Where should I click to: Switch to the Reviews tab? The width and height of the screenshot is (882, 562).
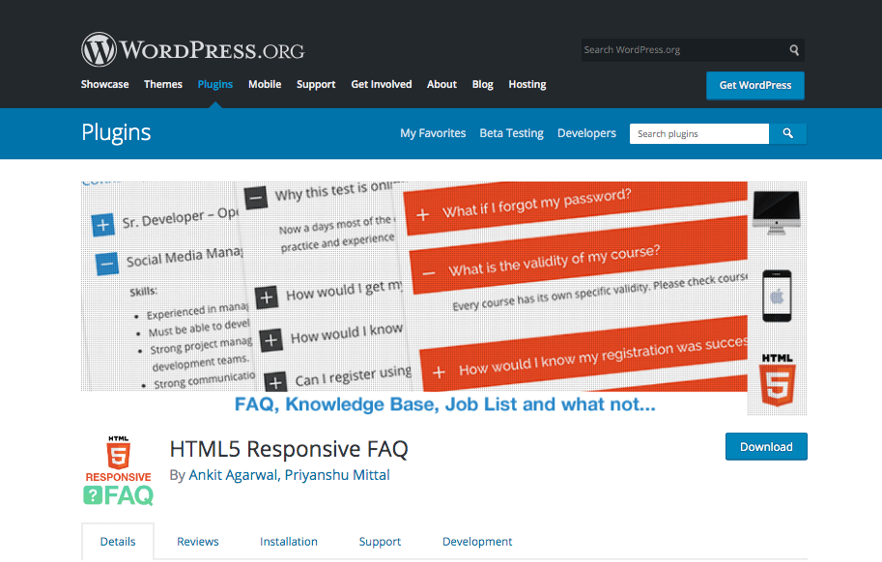point(197,541)
